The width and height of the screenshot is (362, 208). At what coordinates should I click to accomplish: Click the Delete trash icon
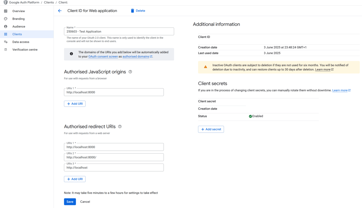point(133,11)
